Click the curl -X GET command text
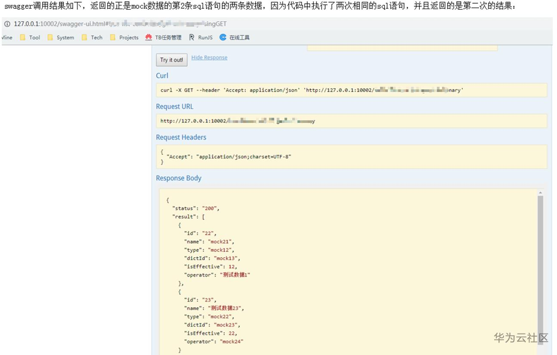Screen dimensions: 557x355 pyautogui.click(x=312, y=90)
